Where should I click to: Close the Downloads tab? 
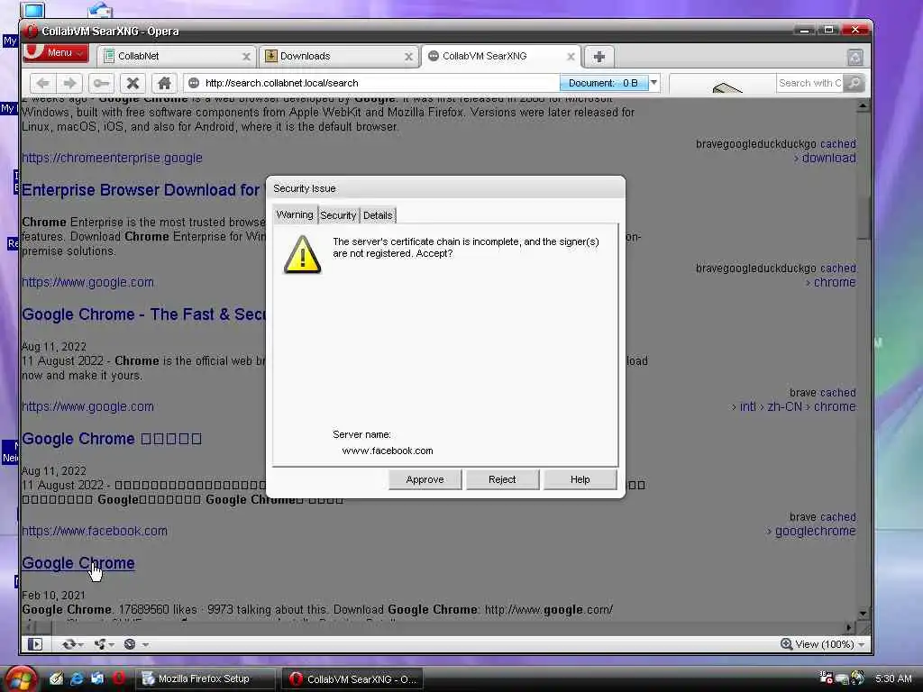point(408,57)
